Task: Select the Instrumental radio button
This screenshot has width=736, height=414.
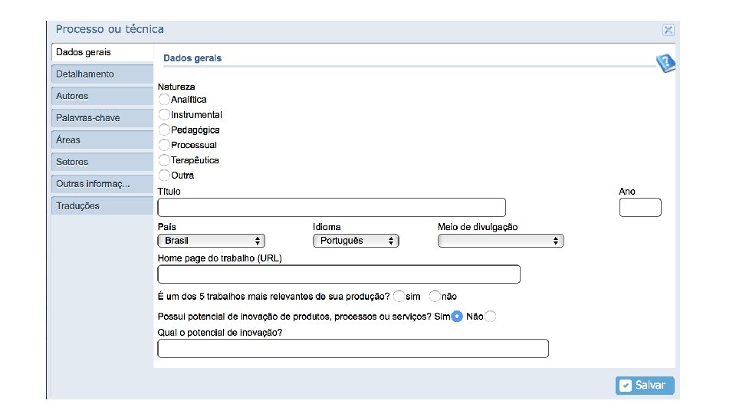Action: tap(164, 114)
